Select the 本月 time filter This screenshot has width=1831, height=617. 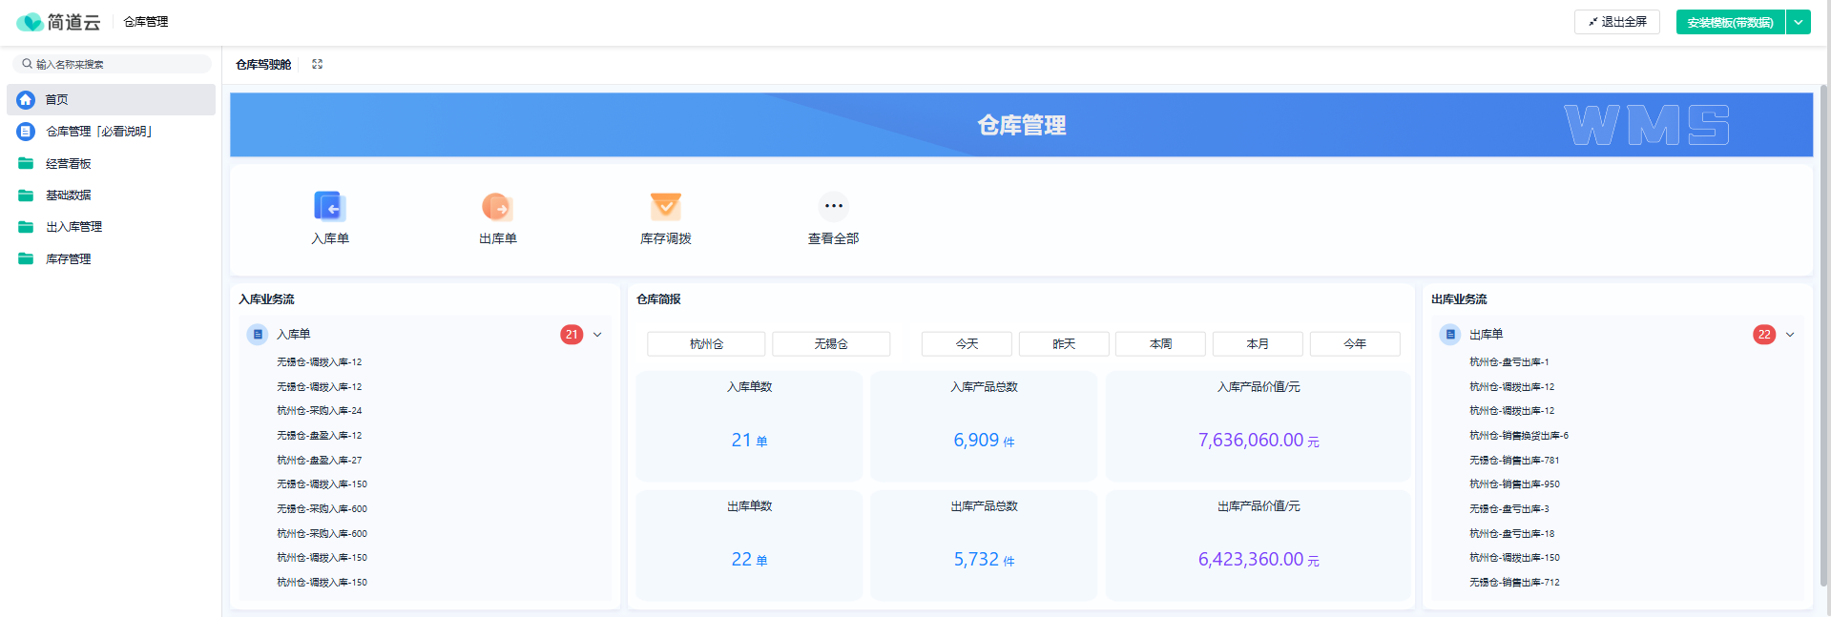tap(1258, 344)
